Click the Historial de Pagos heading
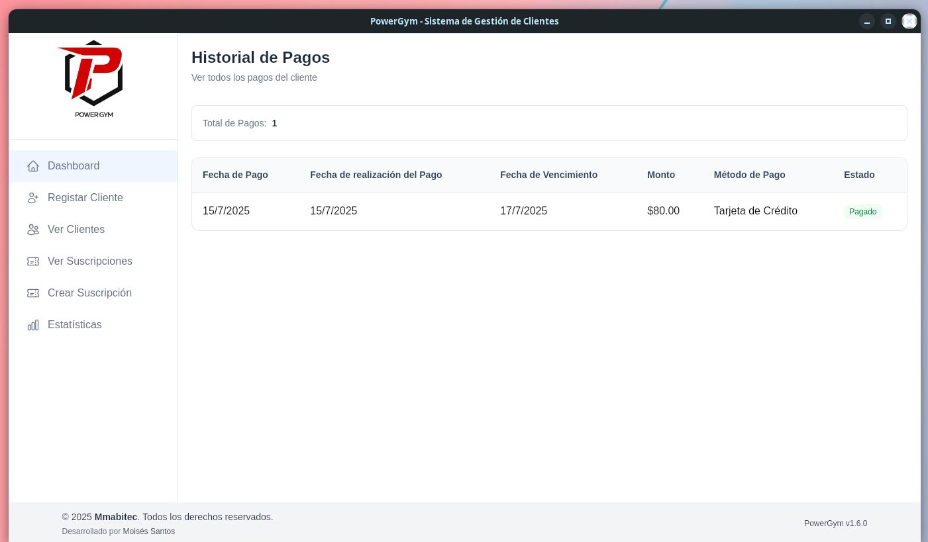The height and width of the screenshot is (542, 928). [261, 58]
